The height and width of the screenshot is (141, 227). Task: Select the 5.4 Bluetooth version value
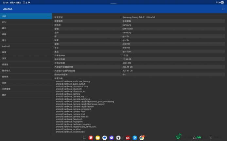[124, 75]
